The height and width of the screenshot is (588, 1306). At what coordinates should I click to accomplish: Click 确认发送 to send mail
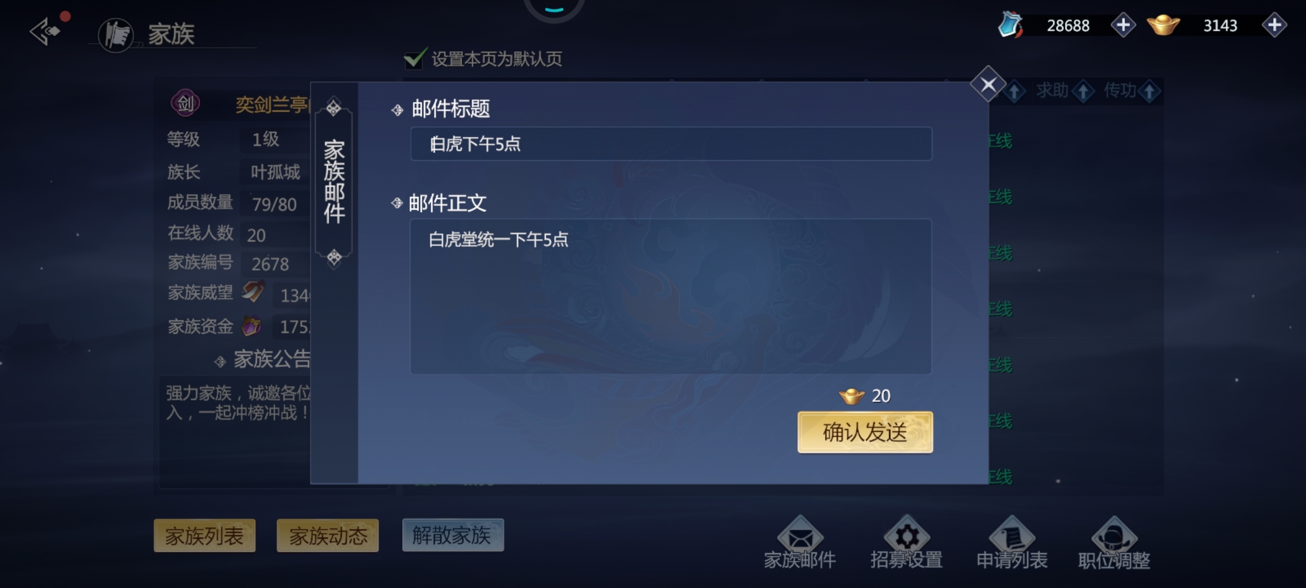click(865, 432)
